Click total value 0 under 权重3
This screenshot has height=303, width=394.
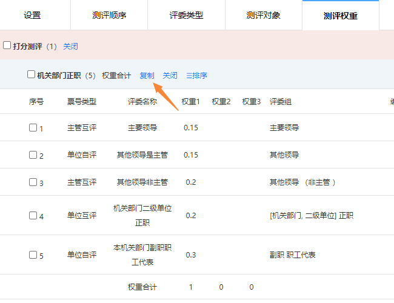point(252,287)
